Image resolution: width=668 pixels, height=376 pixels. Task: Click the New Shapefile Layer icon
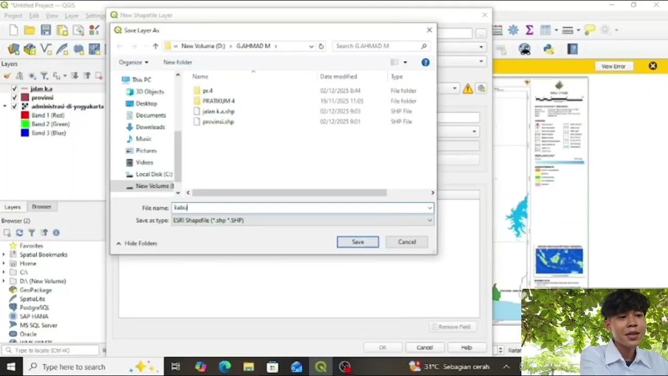click(46, 50)
